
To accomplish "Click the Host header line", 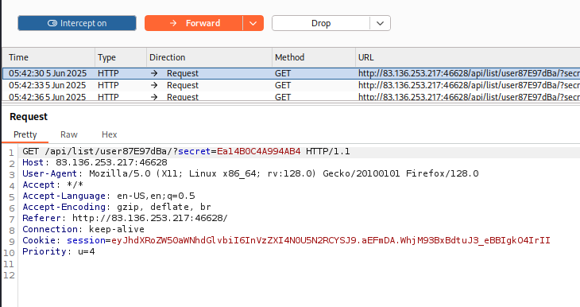I will pyautogui.click(x=95, y=162).
